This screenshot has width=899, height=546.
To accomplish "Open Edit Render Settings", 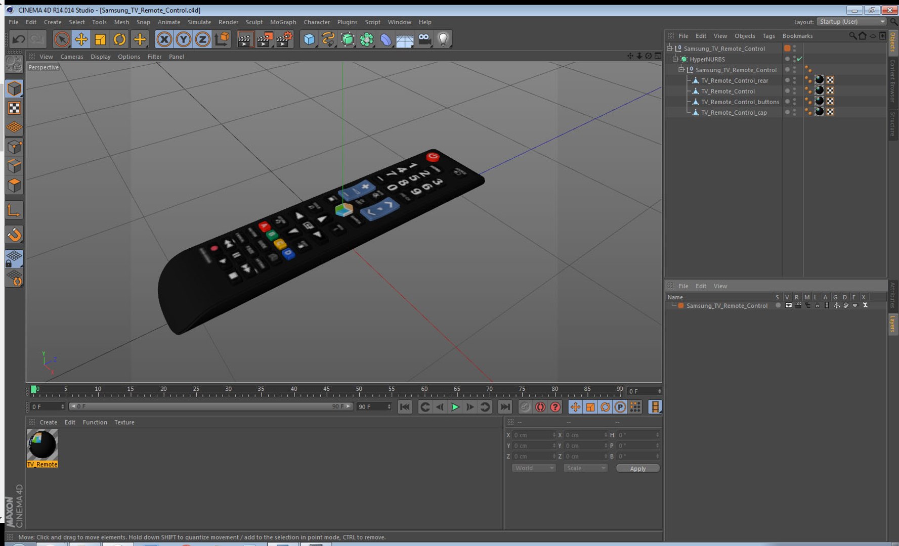I will click(284, 39).
